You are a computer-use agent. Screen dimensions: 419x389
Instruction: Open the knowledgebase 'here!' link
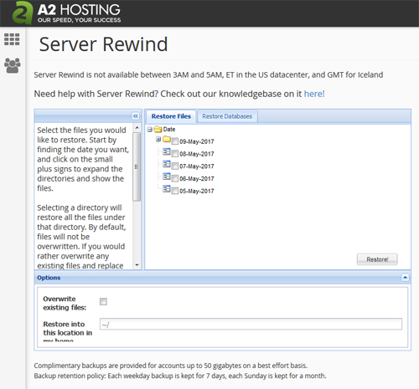tap(314, 94)
